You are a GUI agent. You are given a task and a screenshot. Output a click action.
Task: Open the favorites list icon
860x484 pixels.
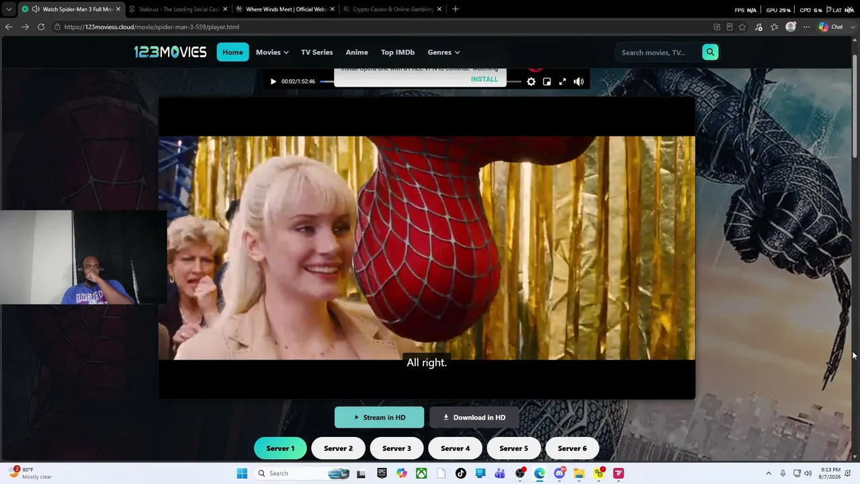point(775,27)
